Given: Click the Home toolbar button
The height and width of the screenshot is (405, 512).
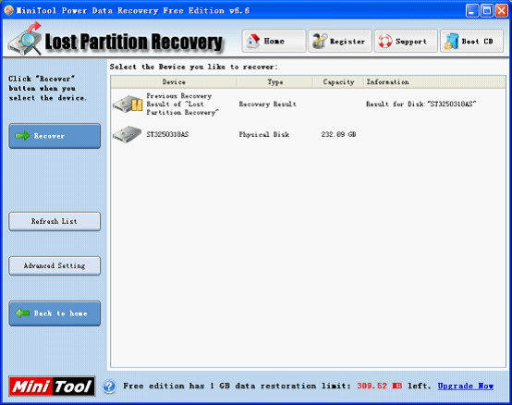Looking at the screenshot, I should (x=274, y=41).
